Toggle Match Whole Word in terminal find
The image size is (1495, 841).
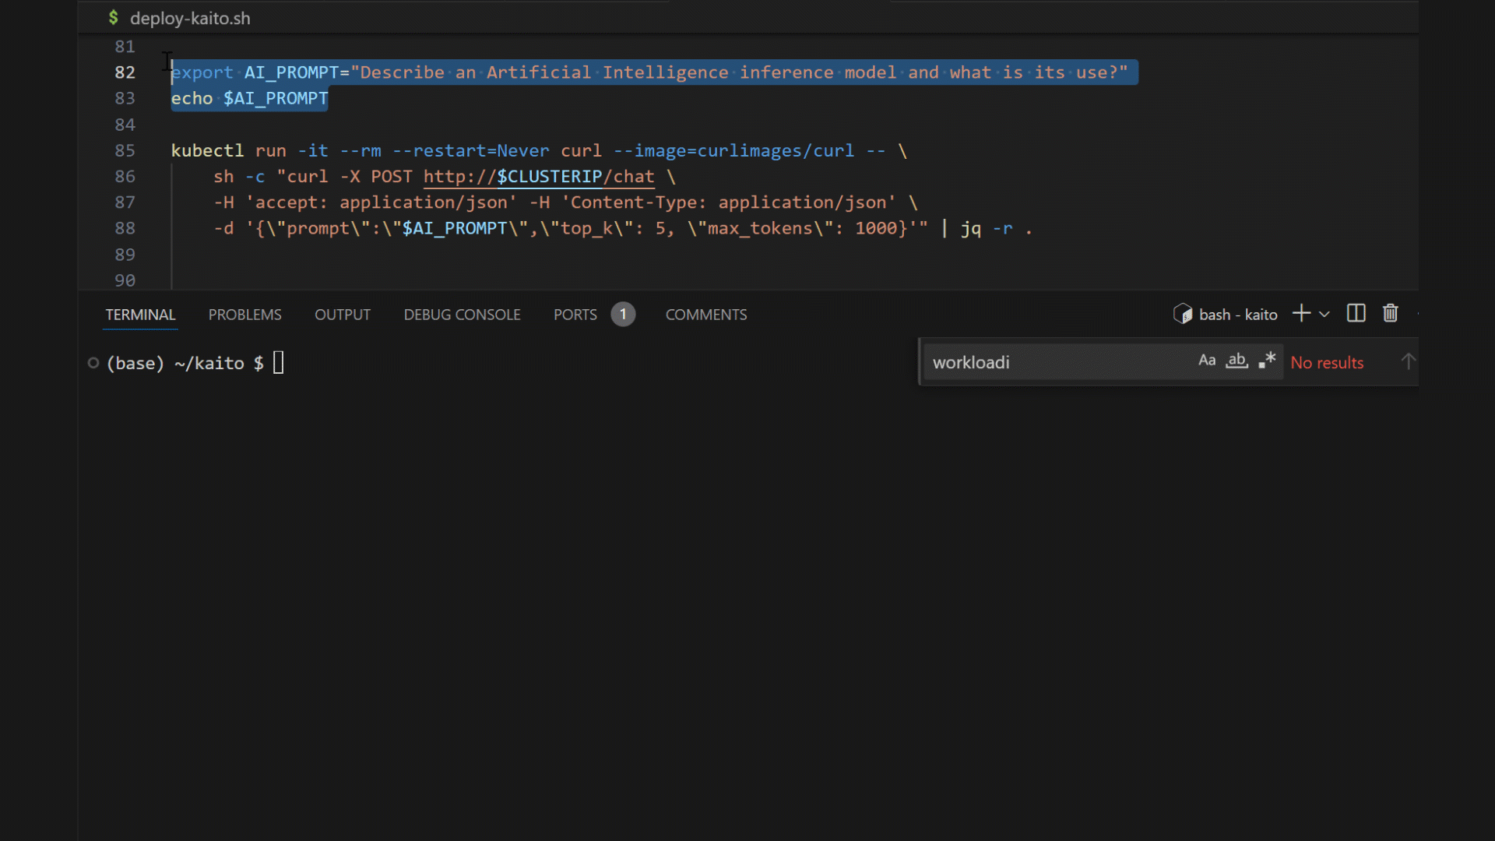[1236, 361]
